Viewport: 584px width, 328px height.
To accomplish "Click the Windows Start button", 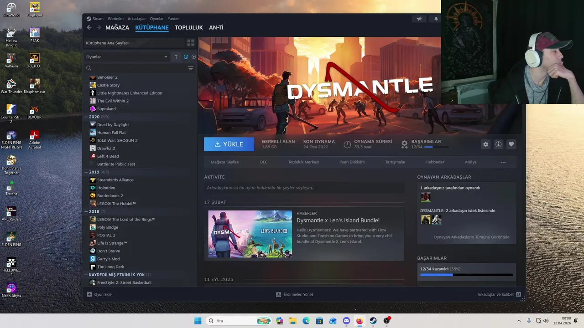I will coord(198,321).
